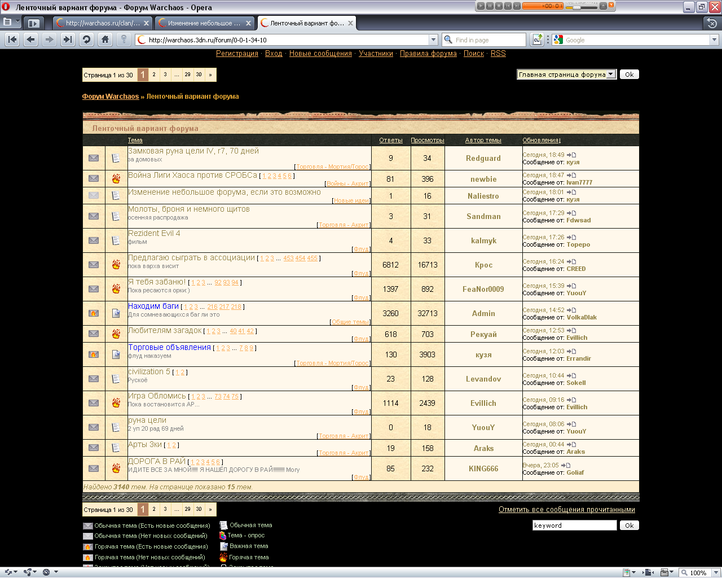
Task: Jump to last post of 'Игра Обломись' topic
Action: click(x=571, y=400)
